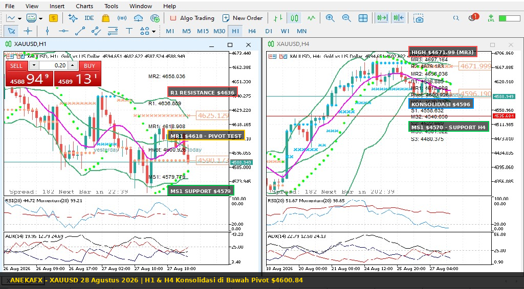Click the connection status bar indicator
Image resolution: width=524 pixels, height=289 pixels.
click(x=510, y=18)
